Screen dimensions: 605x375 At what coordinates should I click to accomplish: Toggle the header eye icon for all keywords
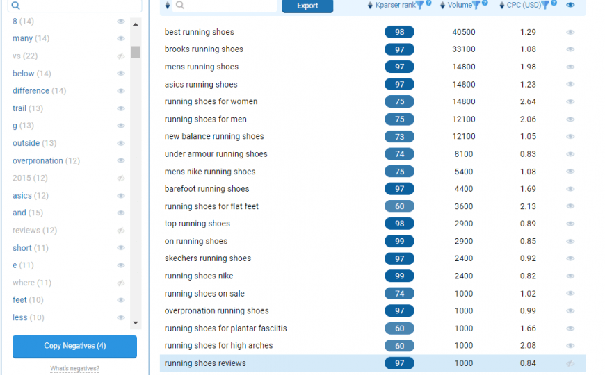[x=570, y=5]
